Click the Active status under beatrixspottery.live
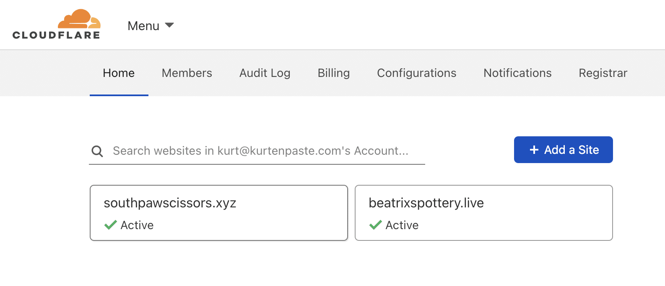Screen dimensions: 665x286 [x=402, y=225]
